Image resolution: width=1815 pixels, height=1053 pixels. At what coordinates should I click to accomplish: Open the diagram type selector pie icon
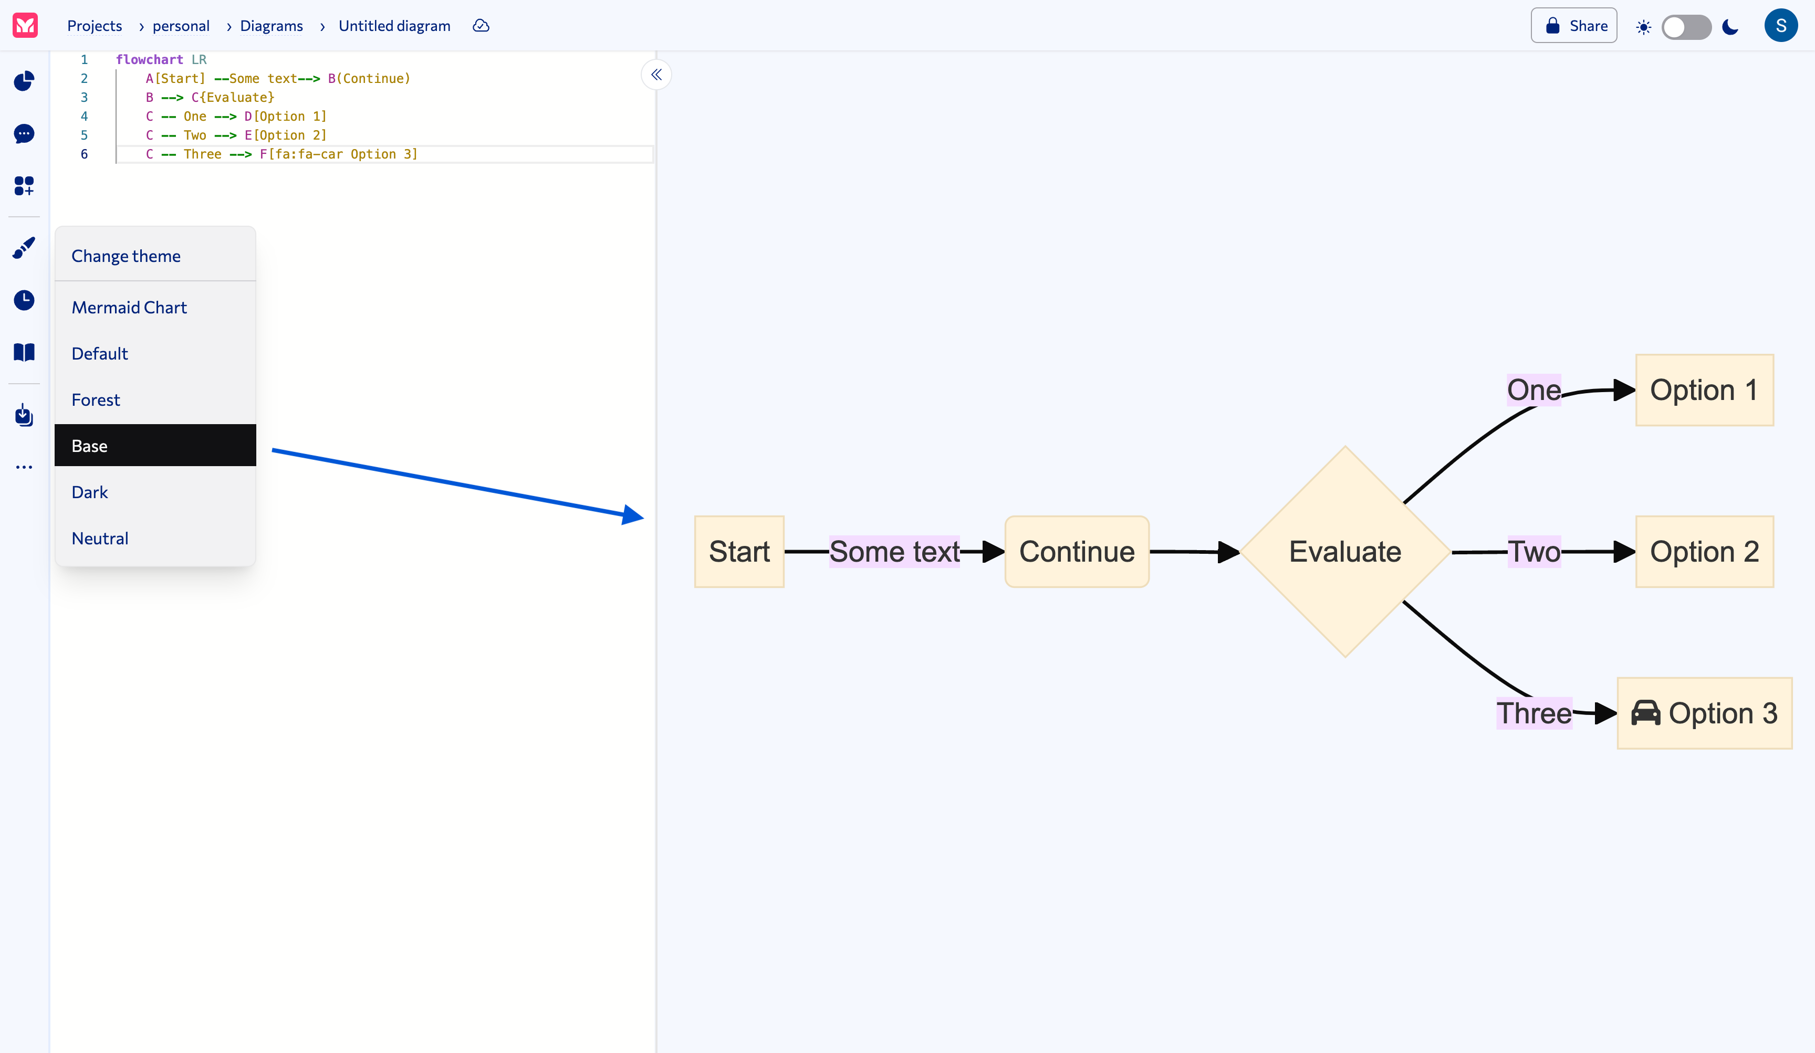[24, 81]
